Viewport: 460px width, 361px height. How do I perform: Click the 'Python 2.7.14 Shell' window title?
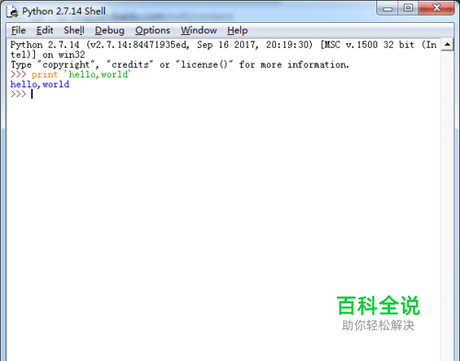[63, 11]
